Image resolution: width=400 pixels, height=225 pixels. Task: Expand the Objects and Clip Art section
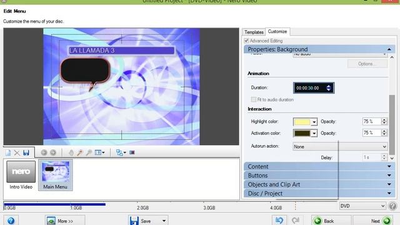pos(319,184)
